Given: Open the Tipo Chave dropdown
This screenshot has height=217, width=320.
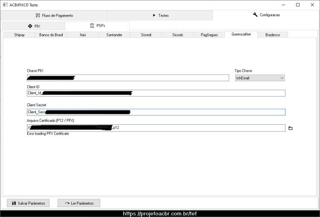Looking at the screenshot, I should pos(260,78).
